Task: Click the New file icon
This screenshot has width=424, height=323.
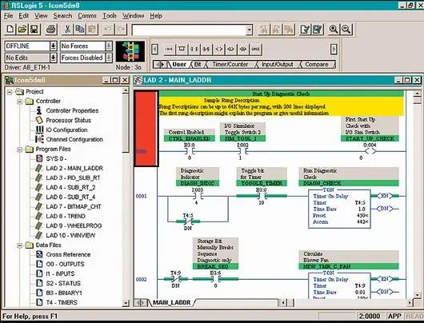Action: 10,30
